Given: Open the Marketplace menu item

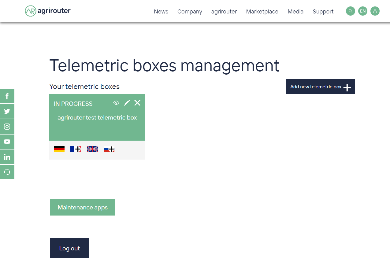Looking at the screenshot, I should (262, 12).
